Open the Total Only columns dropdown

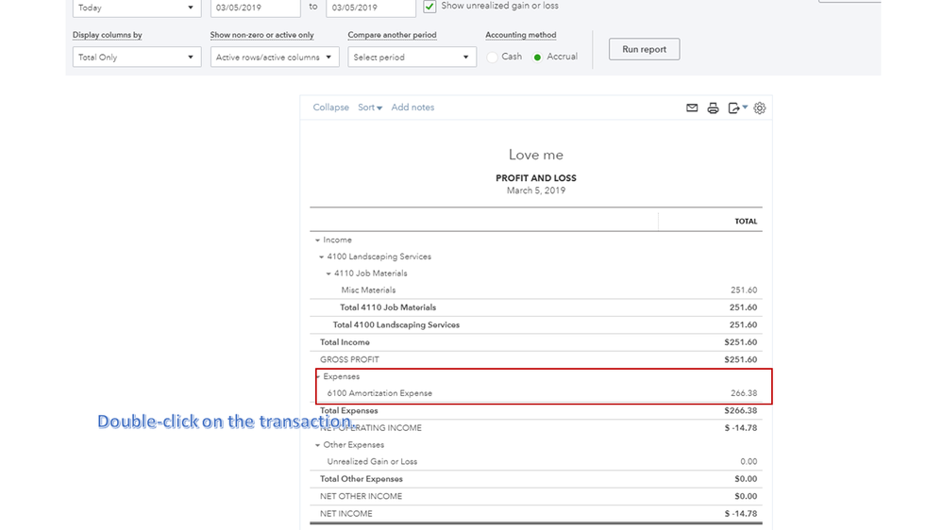click(137, 58)
